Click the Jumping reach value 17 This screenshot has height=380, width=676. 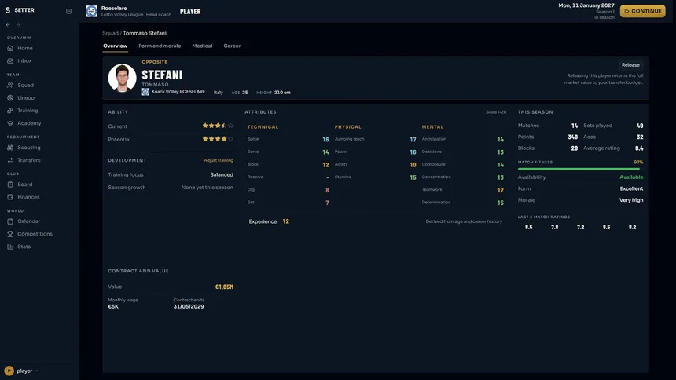click(x=413, y=140)
